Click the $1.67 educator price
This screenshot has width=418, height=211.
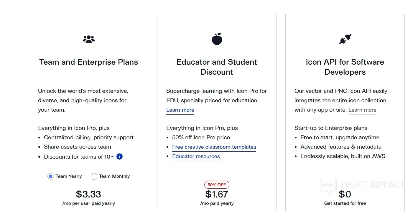[x=217, y=194]
